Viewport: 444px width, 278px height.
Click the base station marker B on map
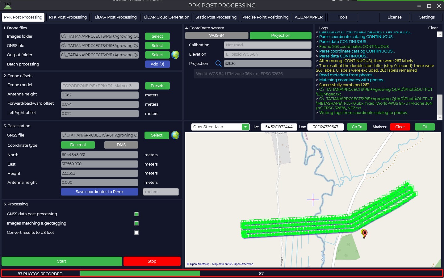[x=364, y=234]
